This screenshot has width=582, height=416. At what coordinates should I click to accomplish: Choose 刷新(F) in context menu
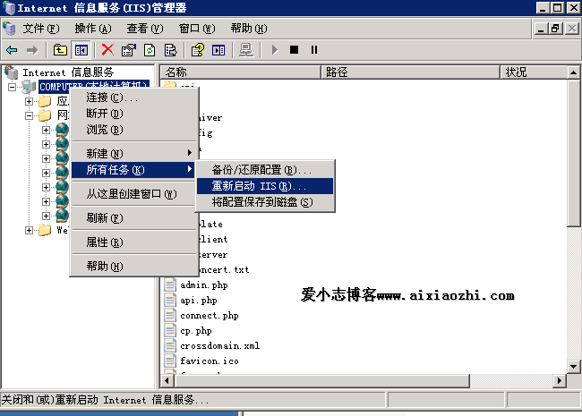pos(133,218)
